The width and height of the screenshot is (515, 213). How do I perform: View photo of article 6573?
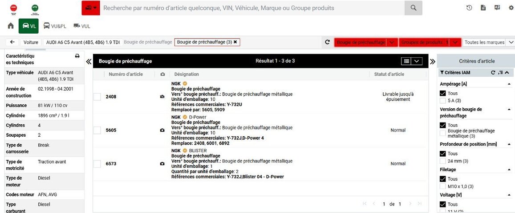[162, 164]
